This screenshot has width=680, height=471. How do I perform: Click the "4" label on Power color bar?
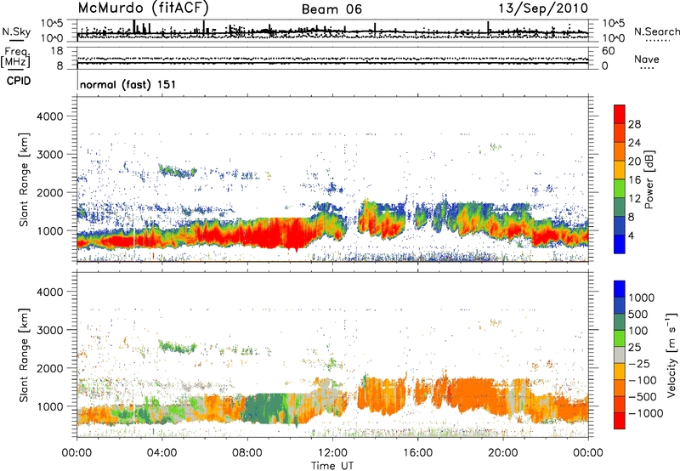click(x=631, y=235)
